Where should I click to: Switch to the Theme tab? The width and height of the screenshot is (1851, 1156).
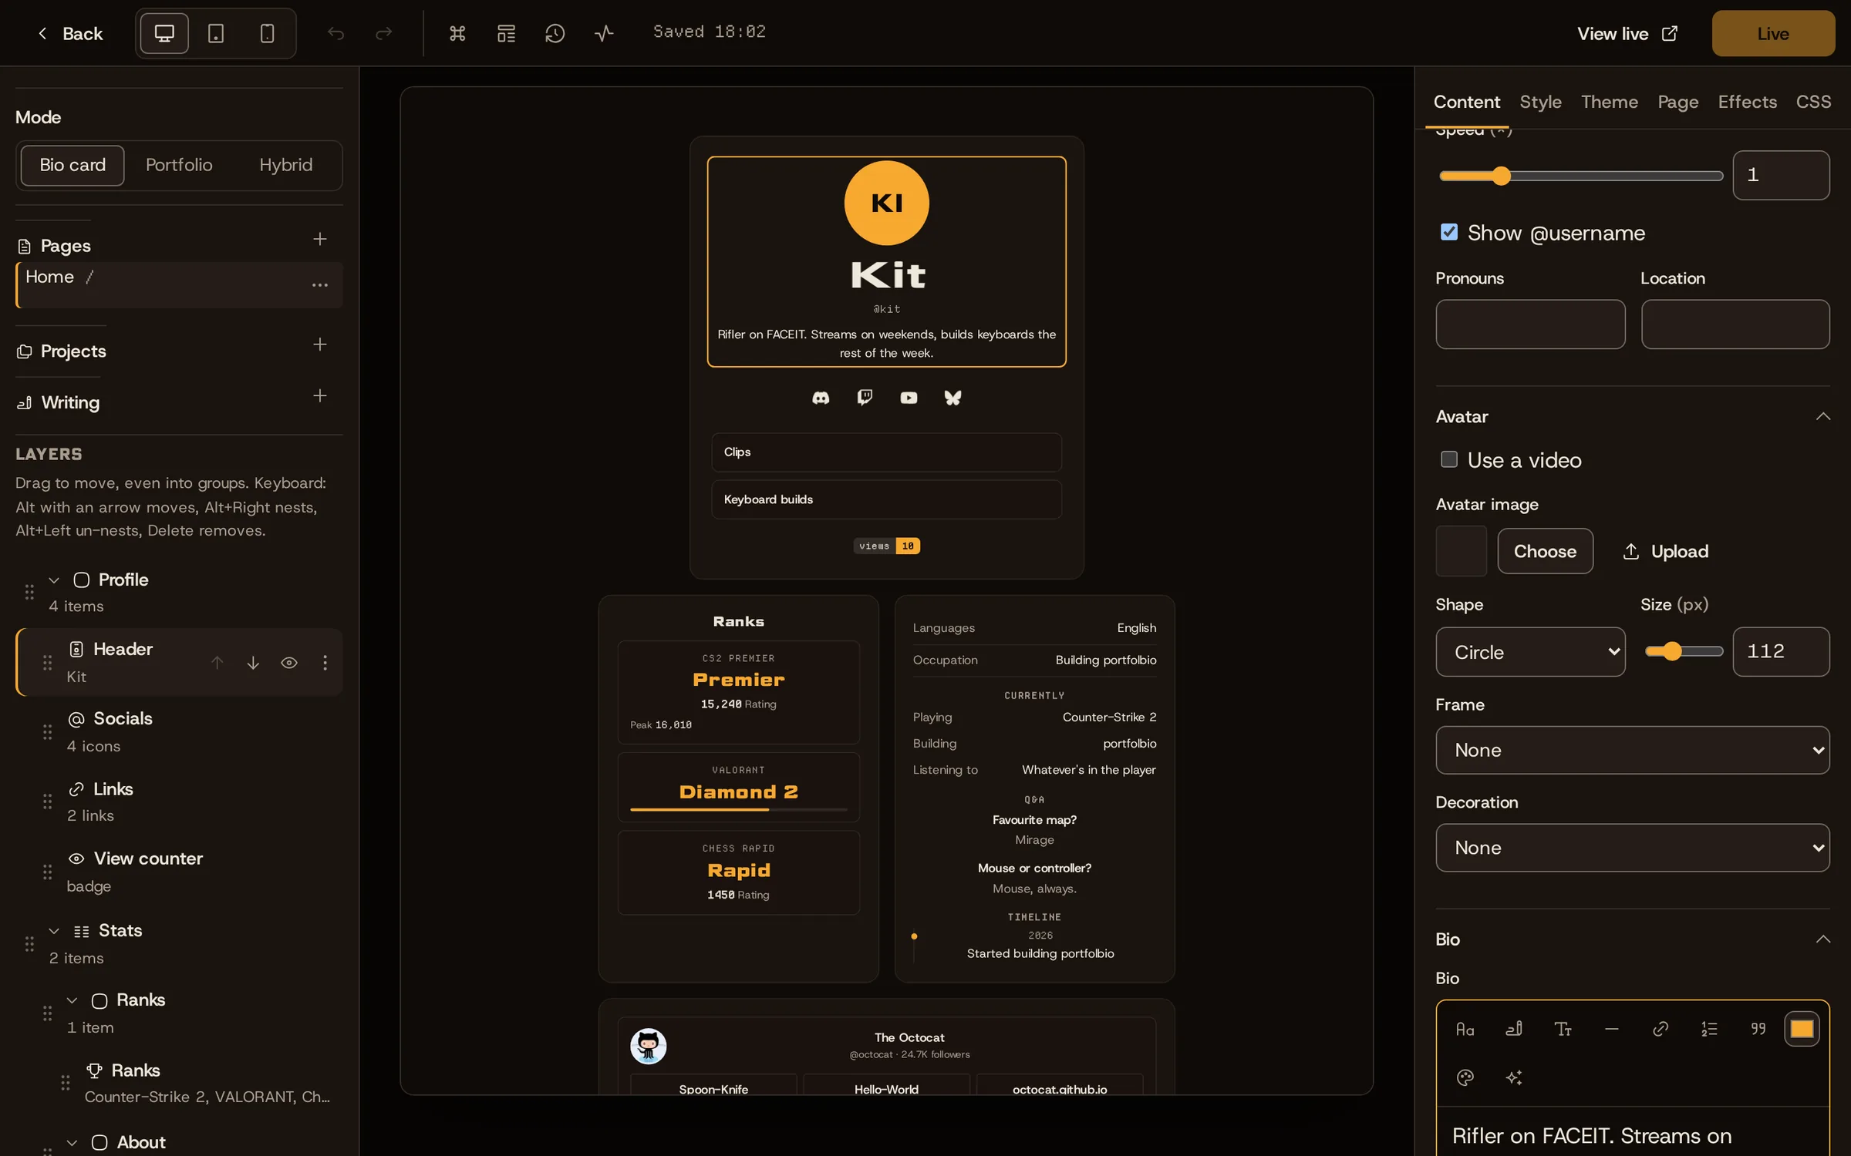[x=1610, y=102]
